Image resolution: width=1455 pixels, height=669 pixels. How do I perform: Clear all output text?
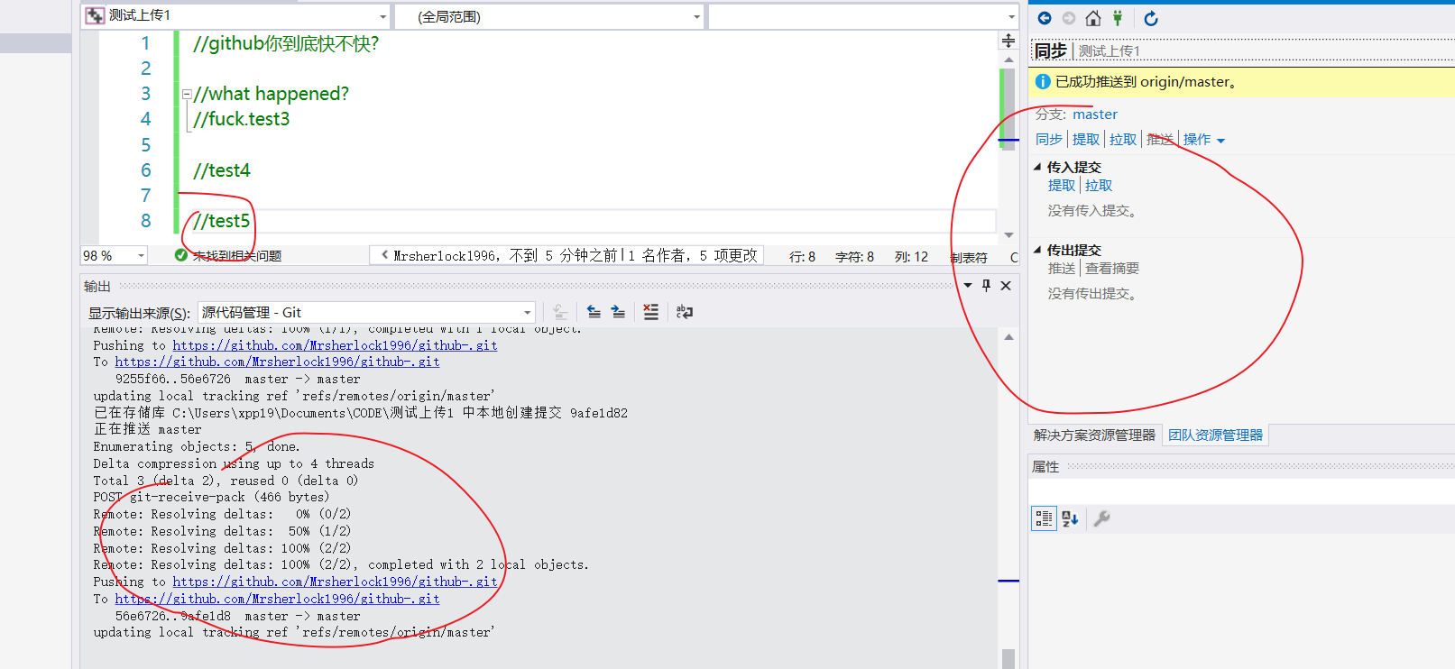650,312
